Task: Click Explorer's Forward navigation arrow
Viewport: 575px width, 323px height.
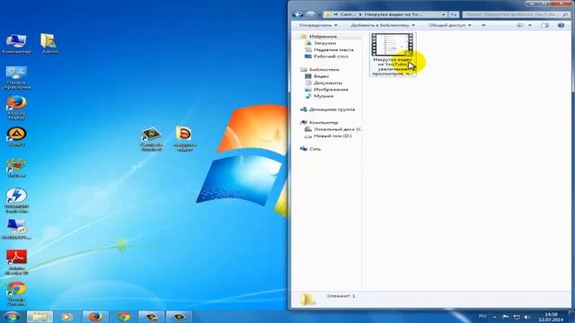Action: (311, 14)
